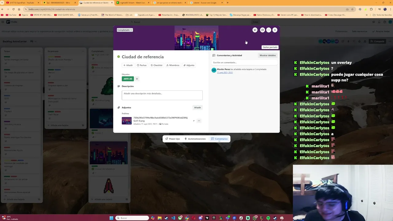Screen dimensions: 393x221
Task: Toggle the card complete check circle
Action: click(119, 57)
